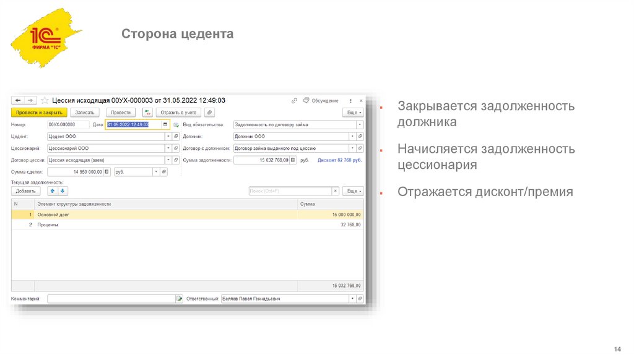The height and width of the screenshot is (355, 634).
Task: Click table total 15 032 768,00
Action: (346, 286)
